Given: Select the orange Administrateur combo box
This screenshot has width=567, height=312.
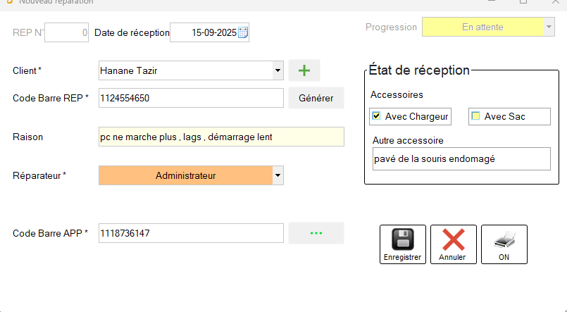Looking at the screenshot, I should coord(185,175).
